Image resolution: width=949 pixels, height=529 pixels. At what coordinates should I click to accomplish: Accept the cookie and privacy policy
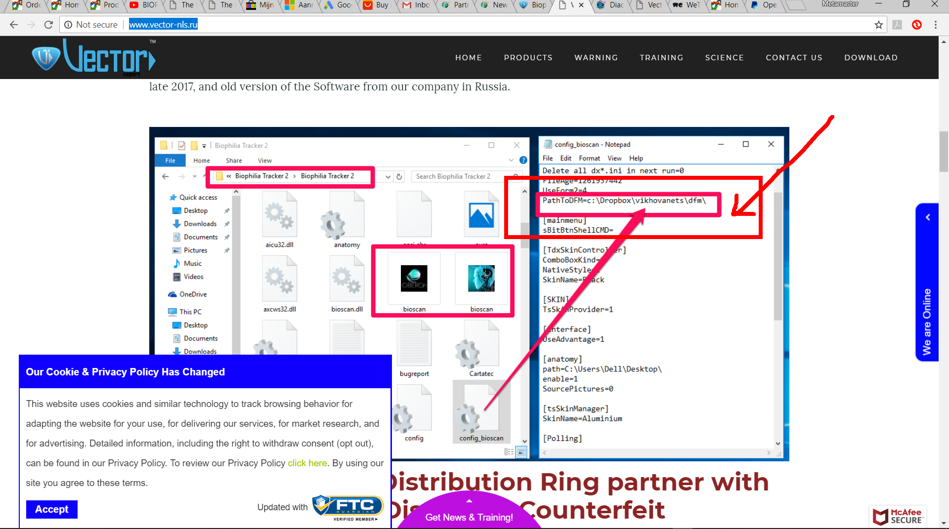click(51, 509)
